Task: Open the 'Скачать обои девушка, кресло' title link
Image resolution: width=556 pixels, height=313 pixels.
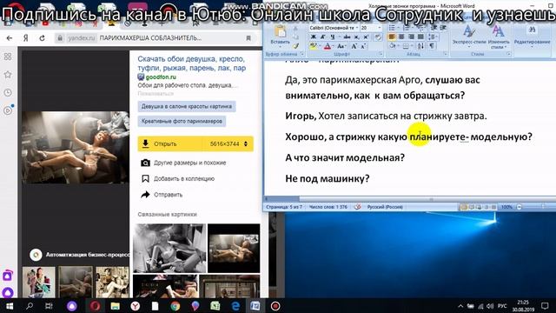Action: tap(192, 63)
